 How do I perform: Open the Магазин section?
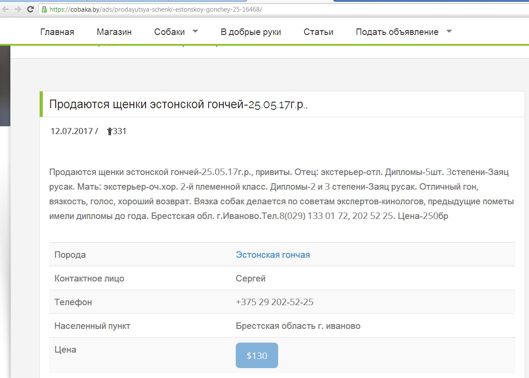[114, 32]
